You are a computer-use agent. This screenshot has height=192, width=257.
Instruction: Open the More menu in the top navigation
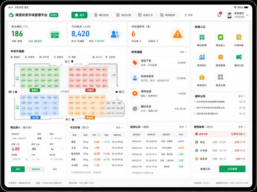coord(188,15)
